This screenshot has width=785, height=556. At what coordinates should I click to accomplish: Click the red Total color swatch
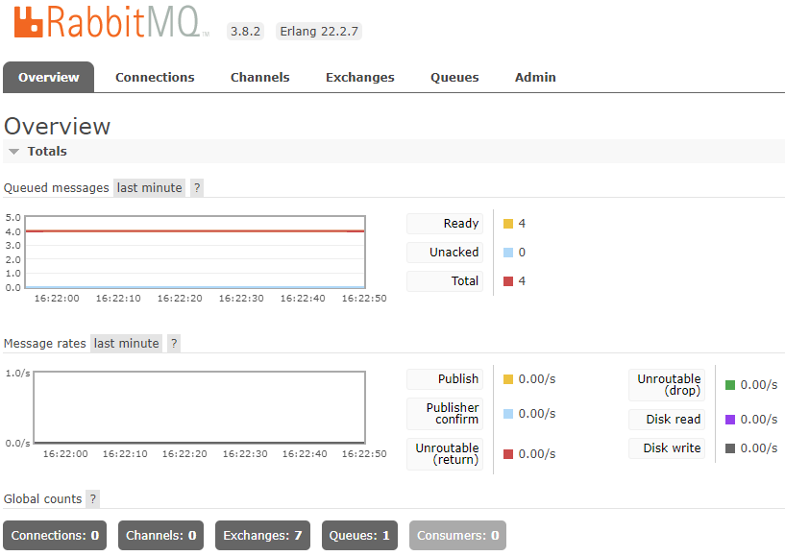point(508,281)
